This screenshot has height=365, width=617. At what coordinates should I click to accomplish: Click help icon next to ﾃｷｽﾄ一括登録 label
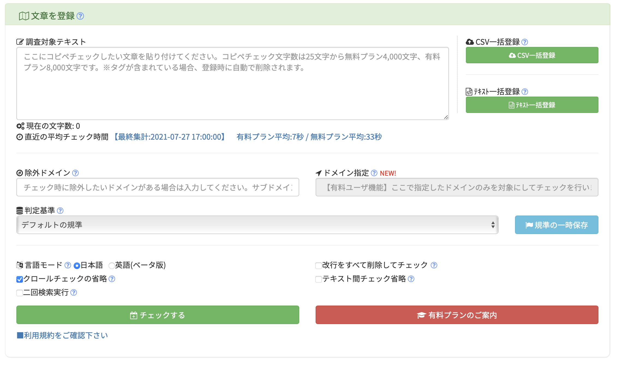(x=525, y=92)
